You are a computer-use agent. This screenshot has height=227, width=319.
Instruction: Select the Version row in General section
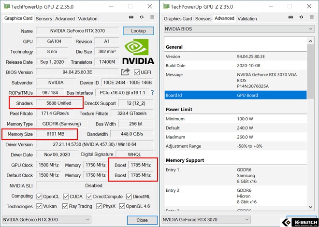click(235, 57)
